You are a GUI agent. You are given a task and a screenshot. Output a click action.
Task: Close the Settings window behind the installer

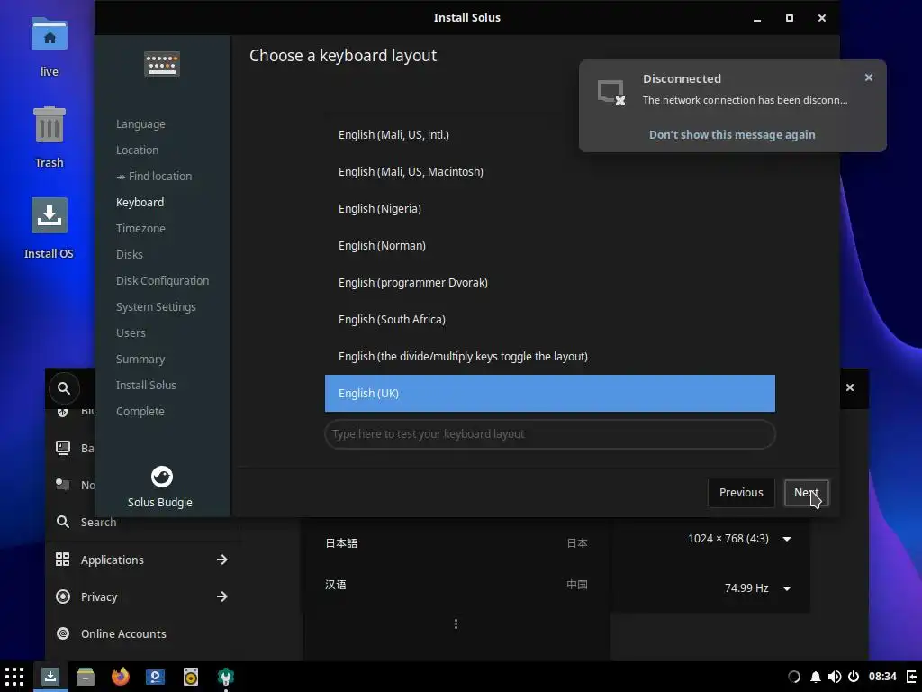tap(850, 387)
